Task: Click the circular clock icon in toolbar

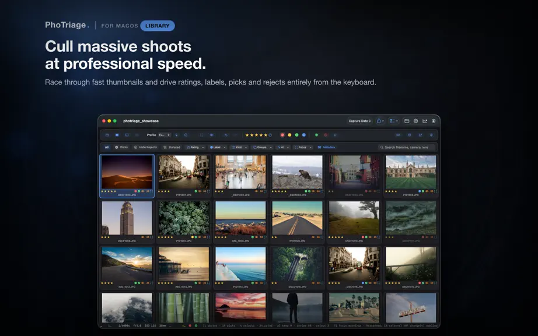Action: [x=186, y=135]
